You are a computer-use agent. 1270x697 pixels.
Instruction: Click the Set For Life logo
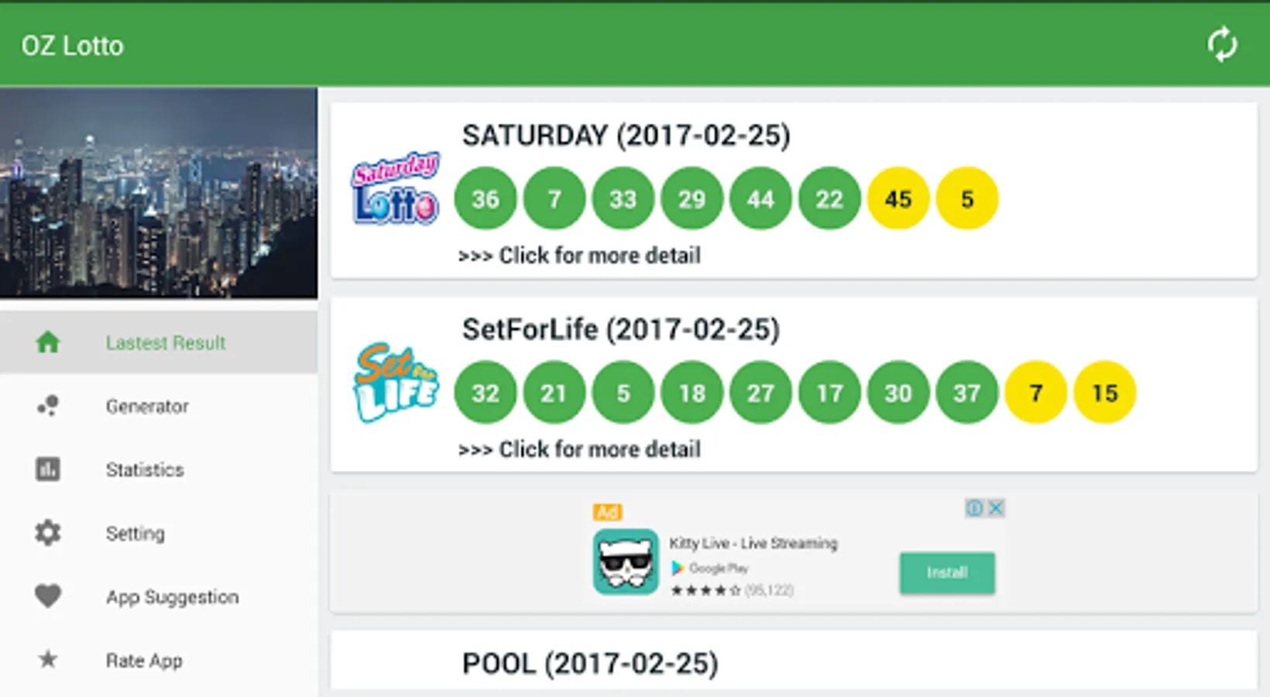tap(396, 383)
